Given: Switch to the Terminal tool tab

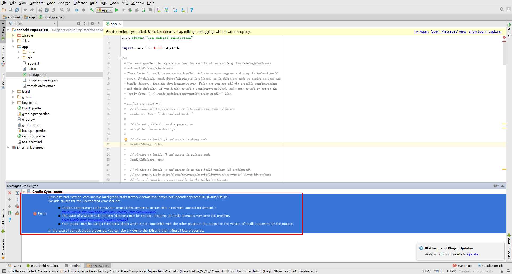Looking at the screenshot, I should point(73,265).
